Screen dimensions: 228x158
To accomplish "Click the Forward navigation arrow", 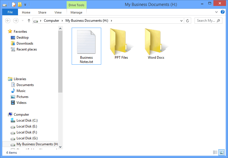I will tap(16, 21).
